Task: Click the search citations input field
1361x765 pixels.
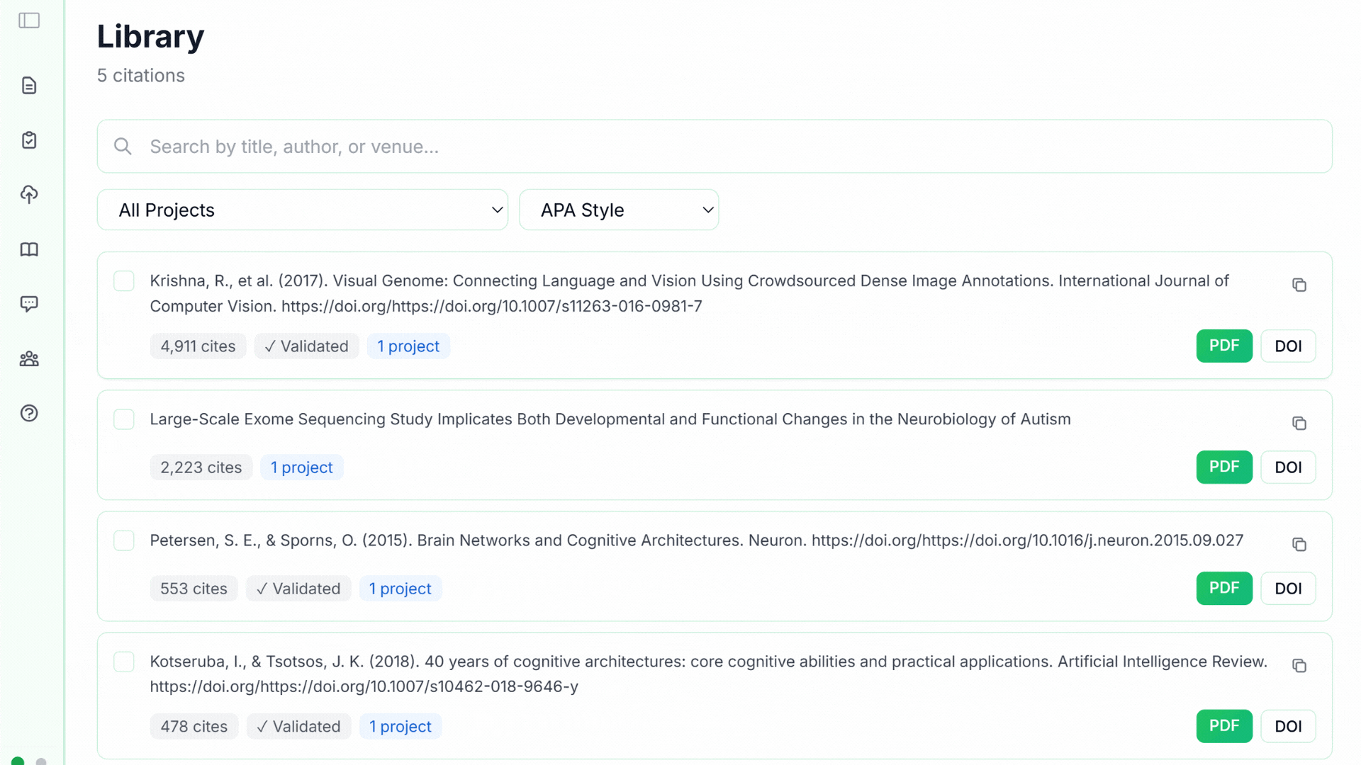Action: 715,147
